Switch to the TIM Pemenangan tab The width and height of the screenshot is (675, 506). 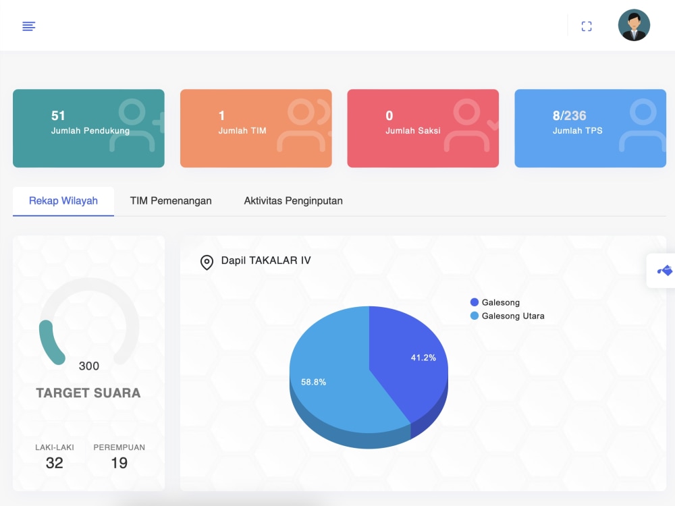[171, 201]
